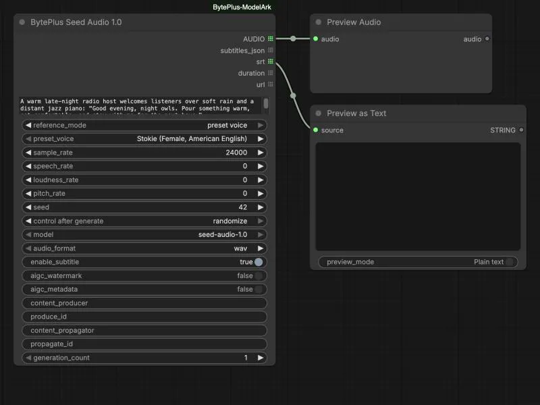Click the AUDIO output slot grid icon
This screenshot has height=405, width=540.
pos(271,38)
